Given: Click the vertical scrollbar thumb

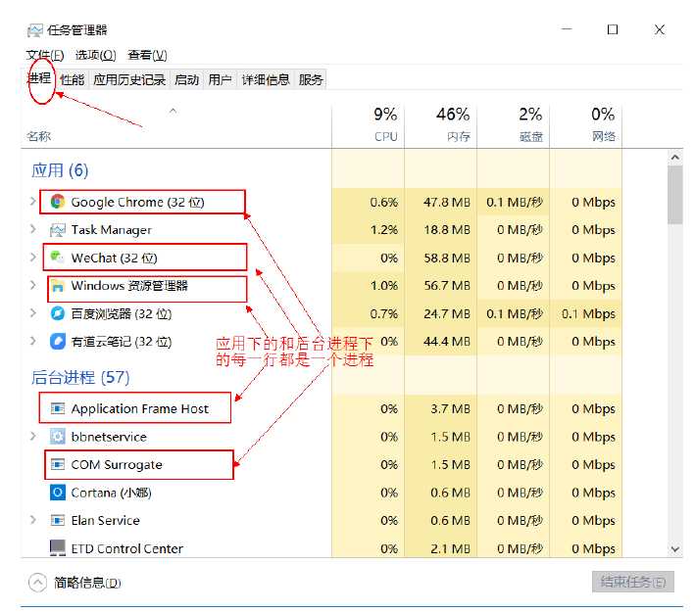Looking at the screenshot, I should (675, 195).
